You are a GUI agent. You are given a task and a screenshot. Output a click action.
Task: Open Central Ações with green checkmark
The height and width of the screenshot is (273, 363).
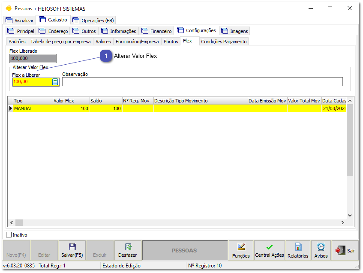click(x=269, y=250)
